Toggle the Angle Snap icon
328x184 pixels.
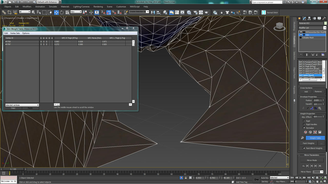point(109,12)
